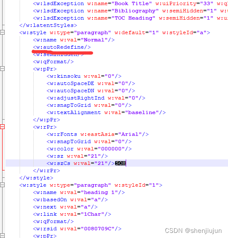Click the <w:rPr> opening tag

[x=45, y=127]
